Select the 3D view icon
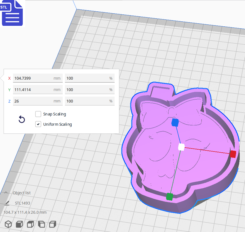Image resolution: width=245 pixels, height=232 pixels. [8, 224]
